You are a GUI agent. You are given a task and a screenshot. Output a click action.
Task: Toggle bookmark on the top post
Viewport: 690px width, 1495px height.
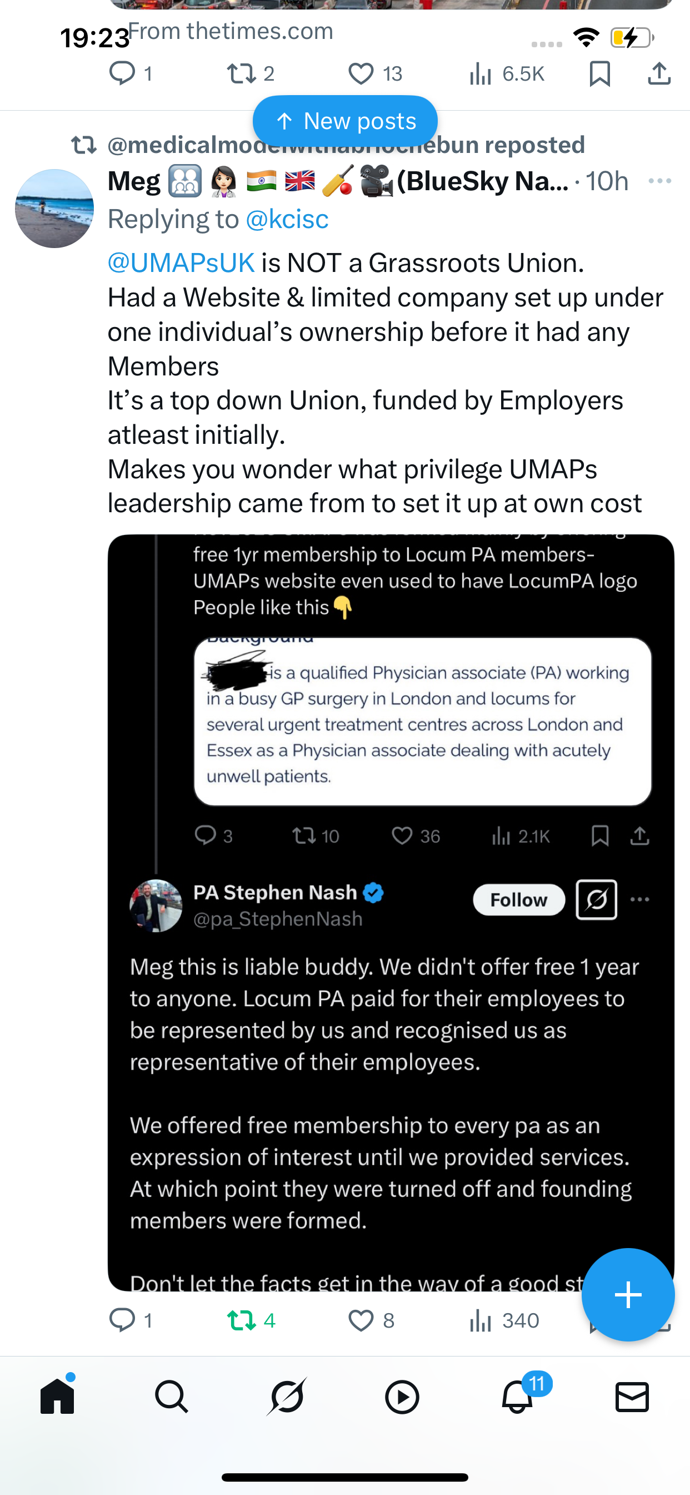(599, 74)
